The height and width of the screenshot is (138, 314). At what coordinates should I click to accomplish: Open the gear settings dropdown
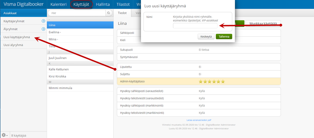point(5,135)
